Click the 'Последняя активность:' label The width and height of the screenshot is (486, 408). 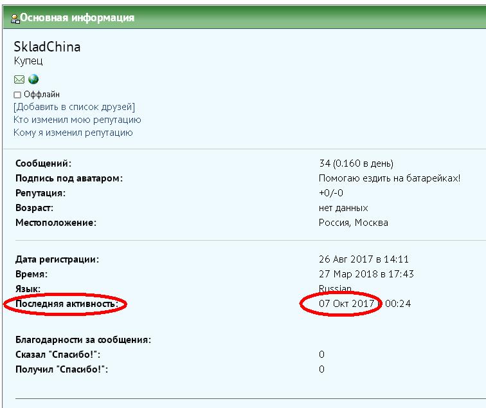point(66,304)
